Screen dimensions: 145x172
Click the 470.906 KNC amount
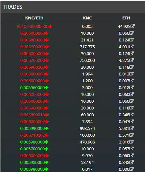[x=87, y=142]
